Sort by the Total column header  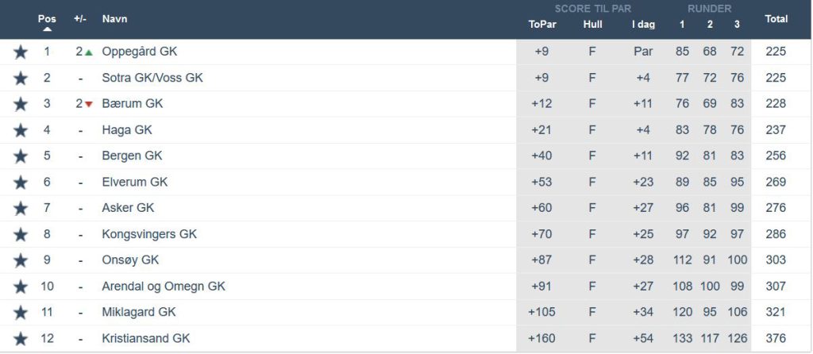(776, 18)
